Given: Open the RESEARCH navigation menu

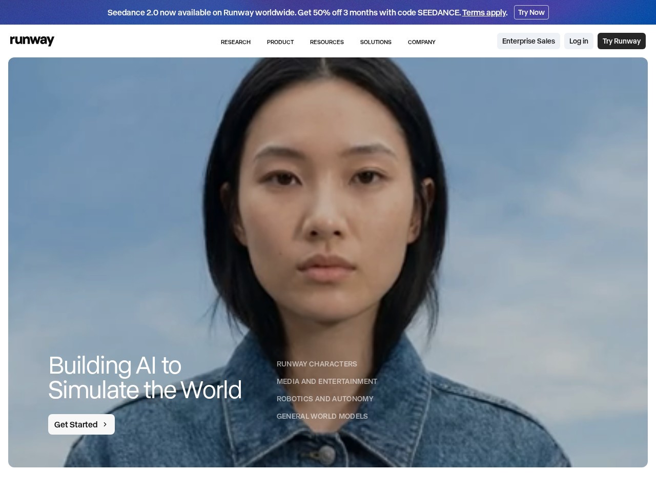Looking at the screenshot, I should pyautogui.click(x=235, y=42).
